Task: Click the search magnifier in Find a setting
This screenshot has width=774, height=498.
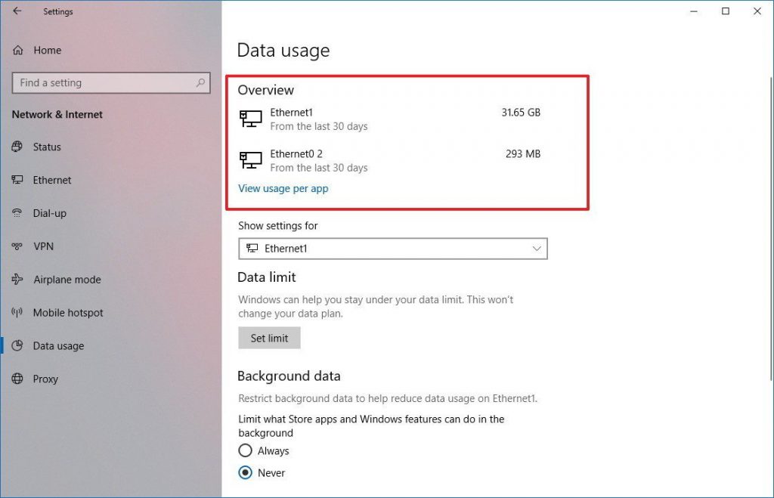Action: pos(200,82)
